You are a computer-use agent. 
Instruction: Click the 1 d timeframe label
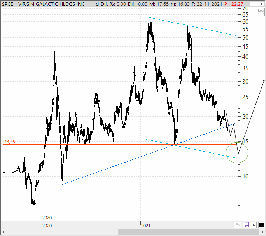(95, 4)
